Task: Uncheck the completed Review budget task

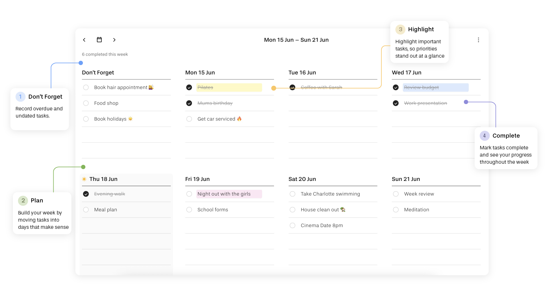Action: coord(396,87)
